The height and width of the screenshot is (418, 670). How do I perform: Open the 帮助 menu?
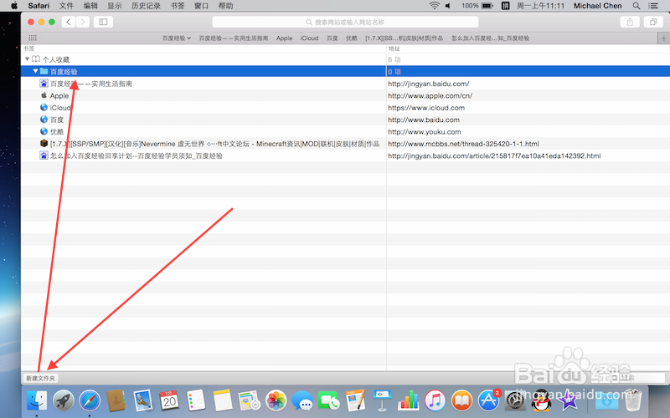click(225, 6)
